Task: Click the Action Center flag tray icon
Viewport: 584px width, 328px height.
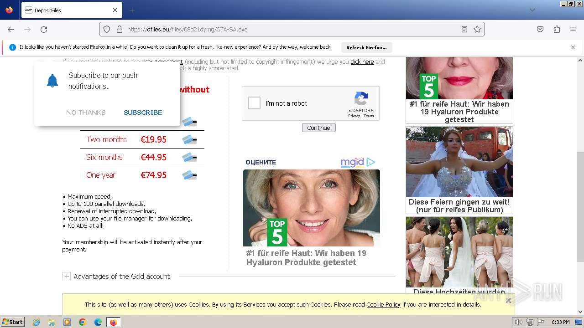Action: point(541,322)
